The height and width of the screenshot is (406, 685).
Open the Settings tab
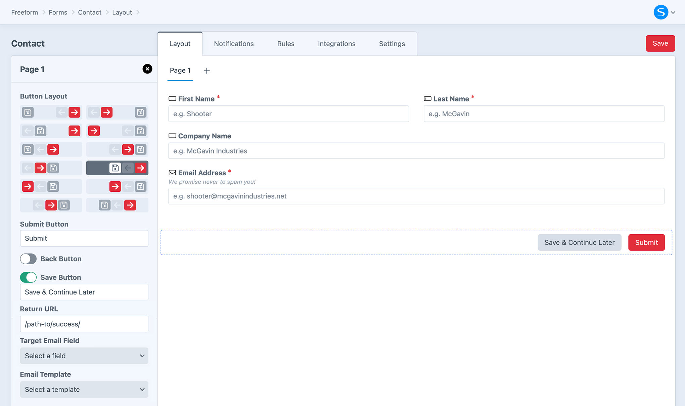[392, 43]
